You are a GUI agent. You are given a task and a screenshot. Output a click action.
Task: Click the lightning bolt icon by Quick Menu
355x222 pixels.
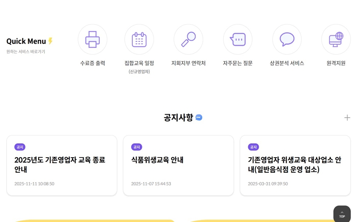50,41
